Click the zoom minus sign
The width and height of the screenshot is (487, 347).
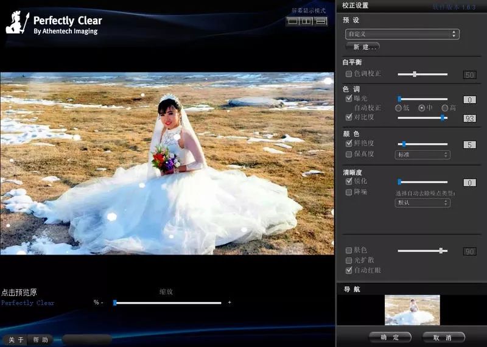102,303
